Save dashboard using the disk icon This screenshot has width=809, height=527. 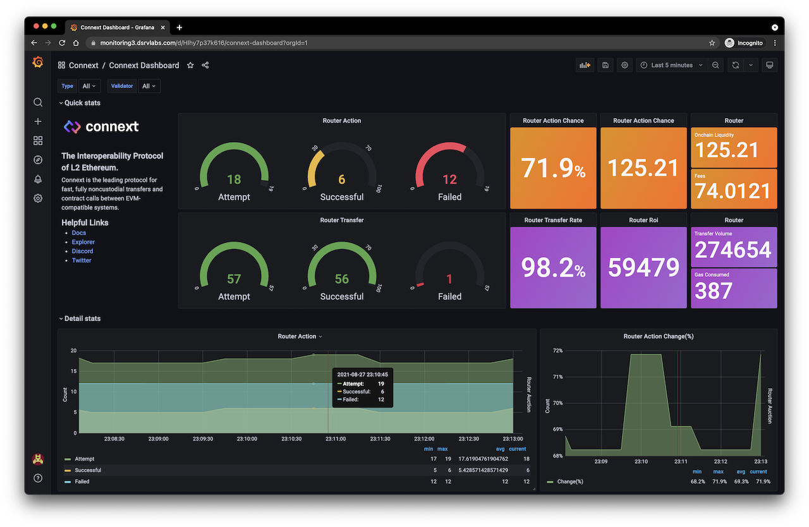click(605, 65)
